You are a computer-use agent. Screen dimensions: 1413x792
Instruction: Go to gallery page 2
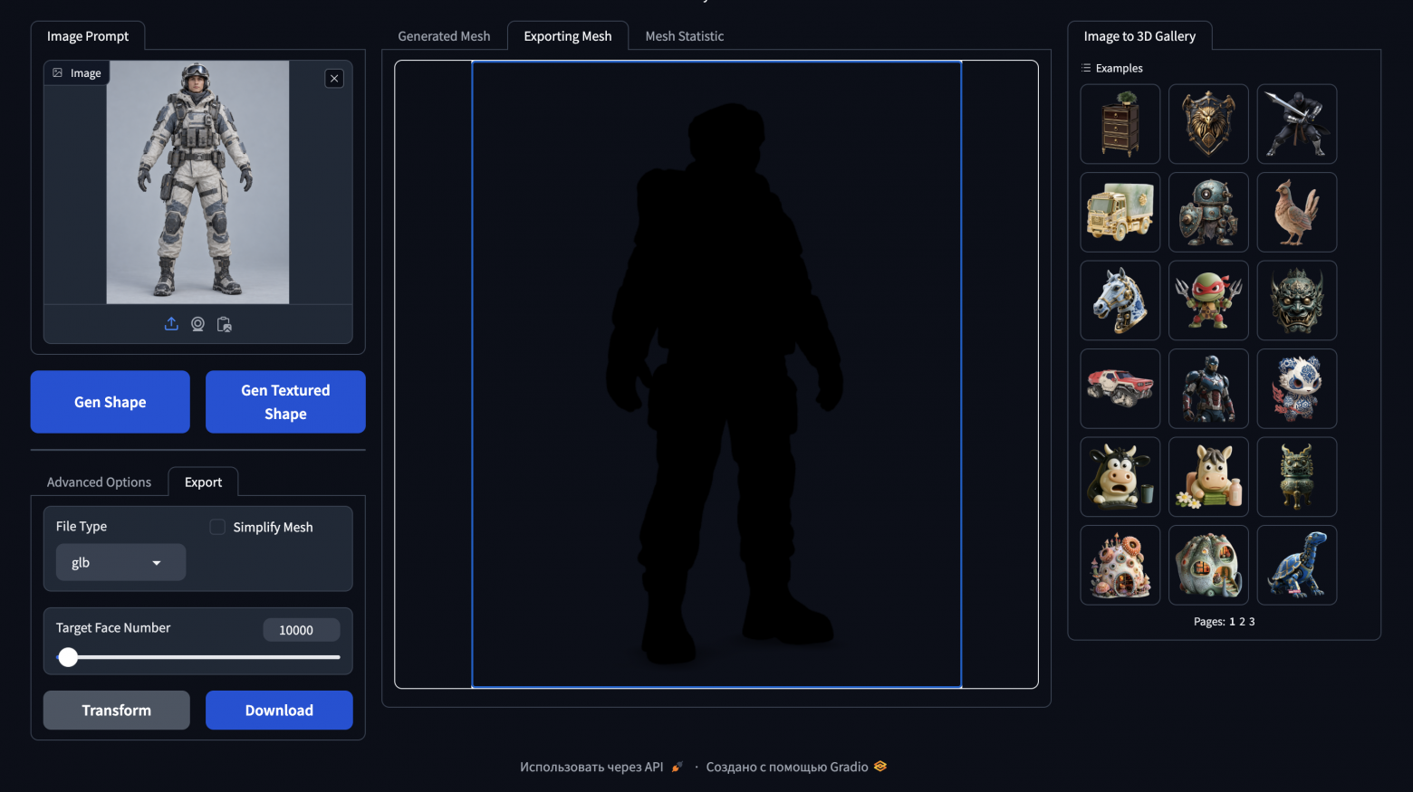(x=1242, y=622)
